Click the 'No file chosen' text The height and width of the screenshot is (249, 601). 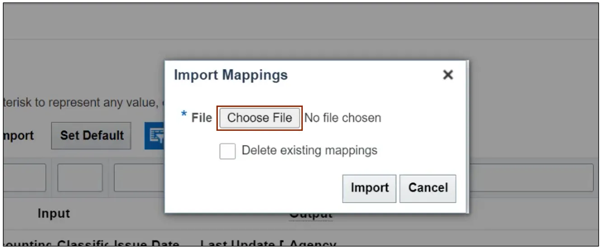point(343,118)
